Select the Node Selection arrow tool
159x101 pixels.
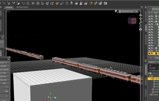point(43,3)
